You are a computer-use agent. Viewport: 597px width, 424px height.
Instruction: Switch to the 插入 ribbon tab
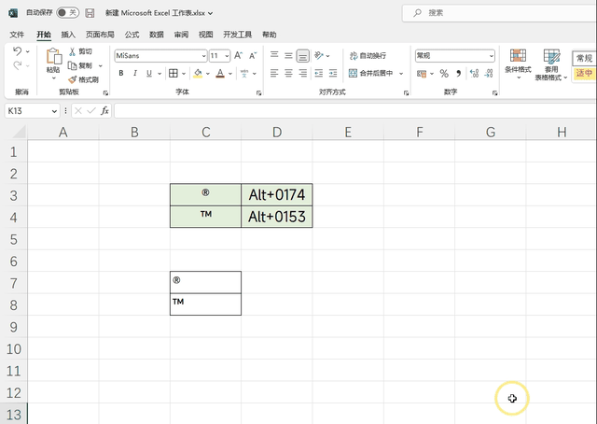[68, 35]
